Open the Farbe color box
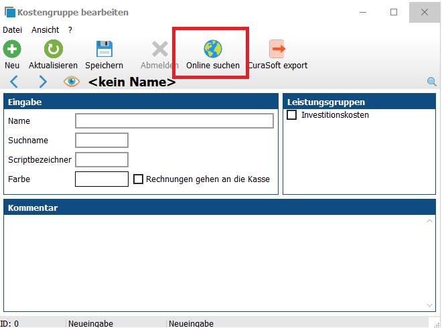 point(102,179)
